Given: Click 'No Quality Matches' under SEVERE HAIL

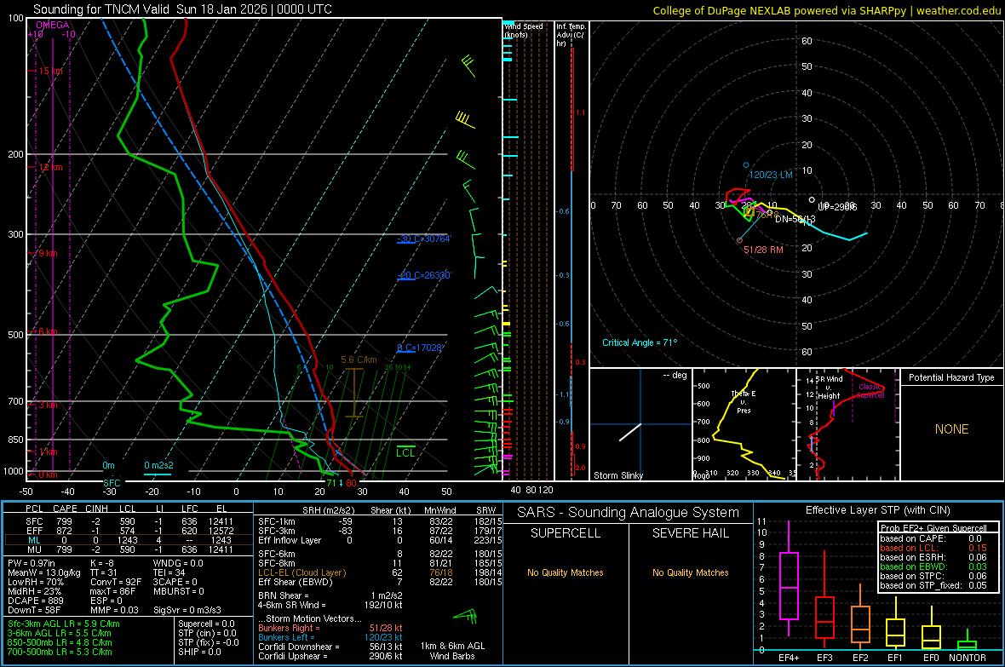Looking at the screenshot, I should 690,572.
